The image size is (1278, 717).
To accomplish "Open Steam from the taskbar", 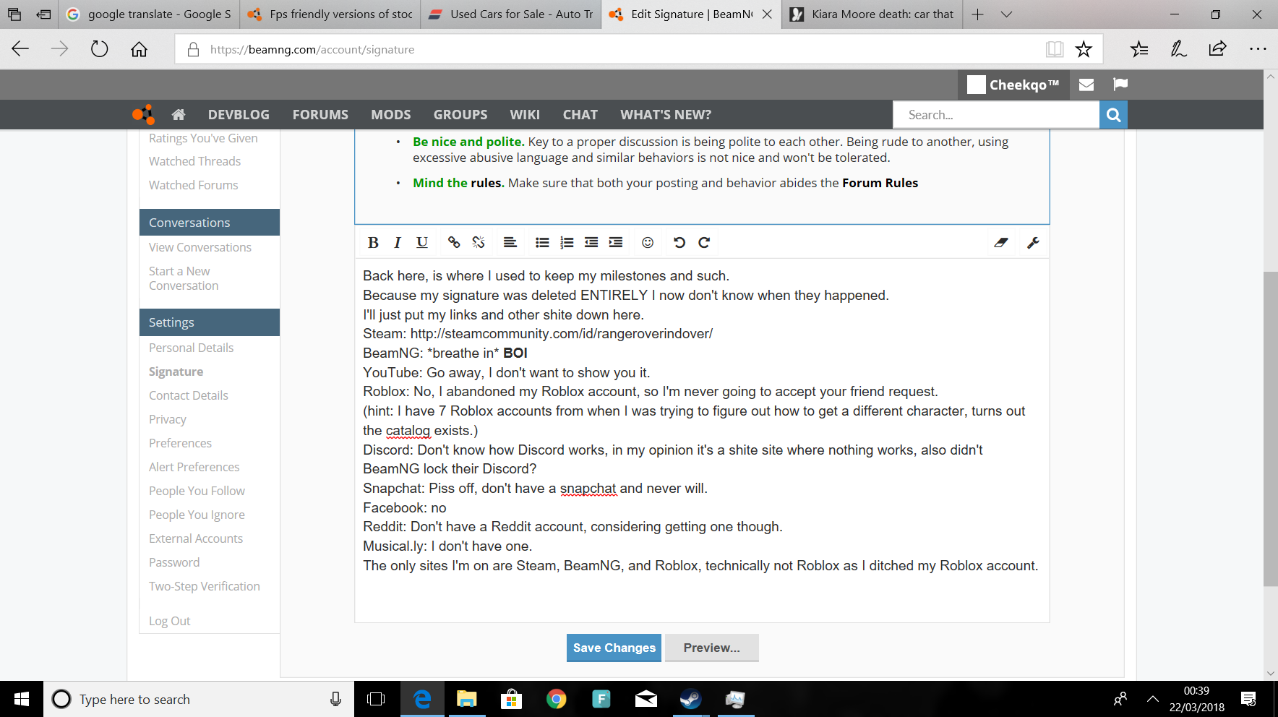I will [x=690, y=699].
